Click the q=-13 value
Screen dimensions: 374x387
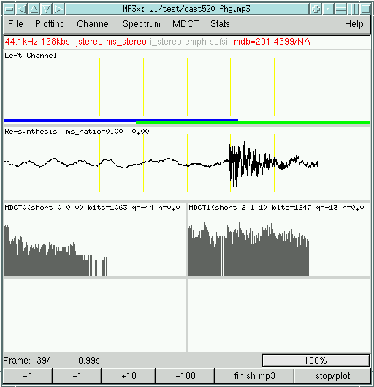tap(327, 208)
